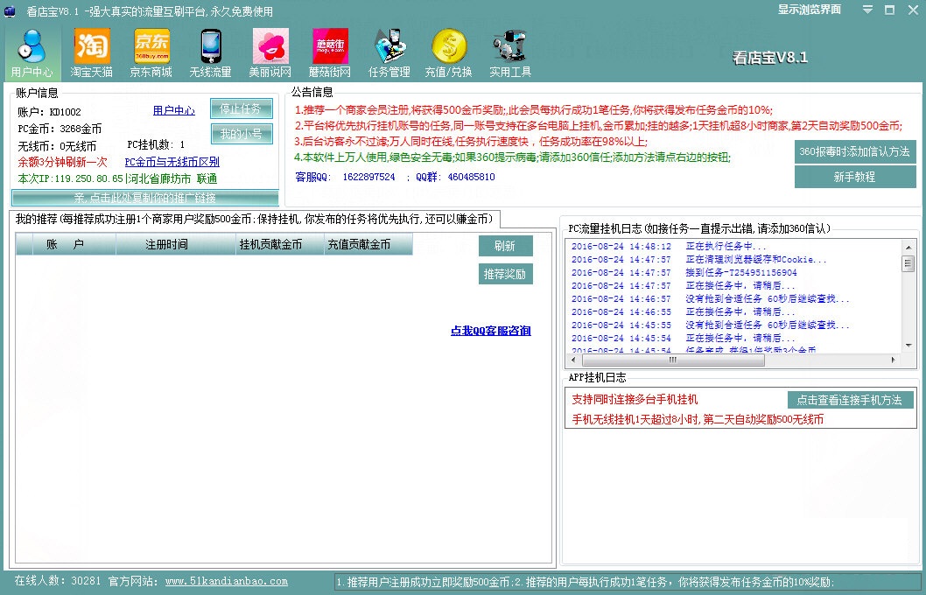Click the 我的小号 button
This screenshot has height=595, width=926.
click(x=241, y=134)
